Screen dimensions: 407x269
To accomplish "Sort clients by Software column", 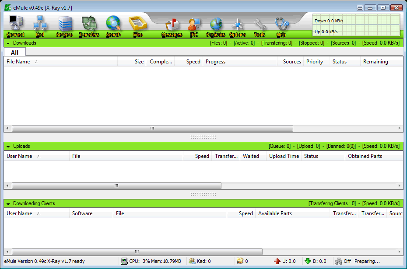I will point(91,213).
